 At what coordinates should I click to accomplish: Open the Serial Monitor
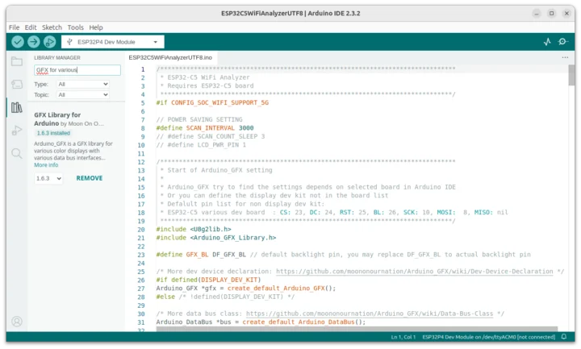[563, 41]
